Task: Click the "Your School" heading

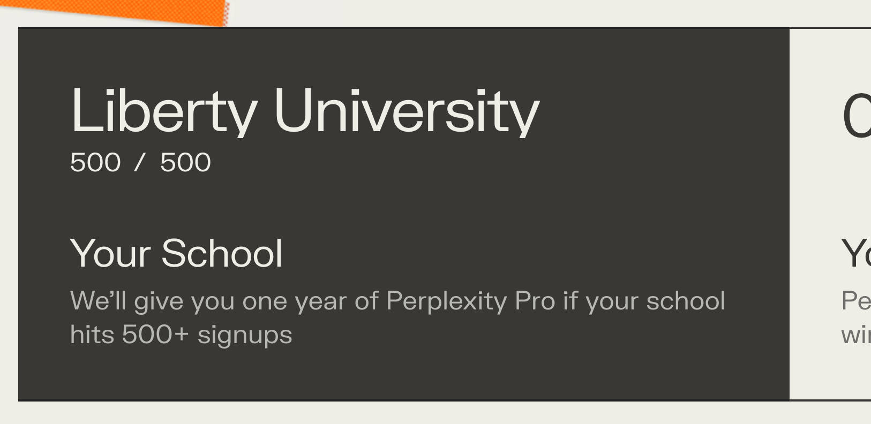Action: point(176,253)
